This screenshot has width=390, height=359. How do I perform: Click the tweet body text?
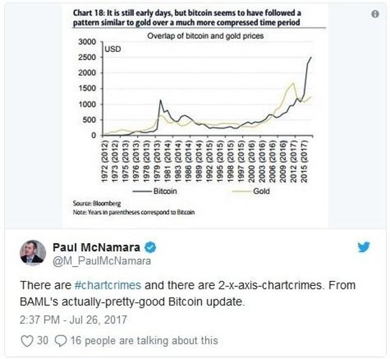188,293
